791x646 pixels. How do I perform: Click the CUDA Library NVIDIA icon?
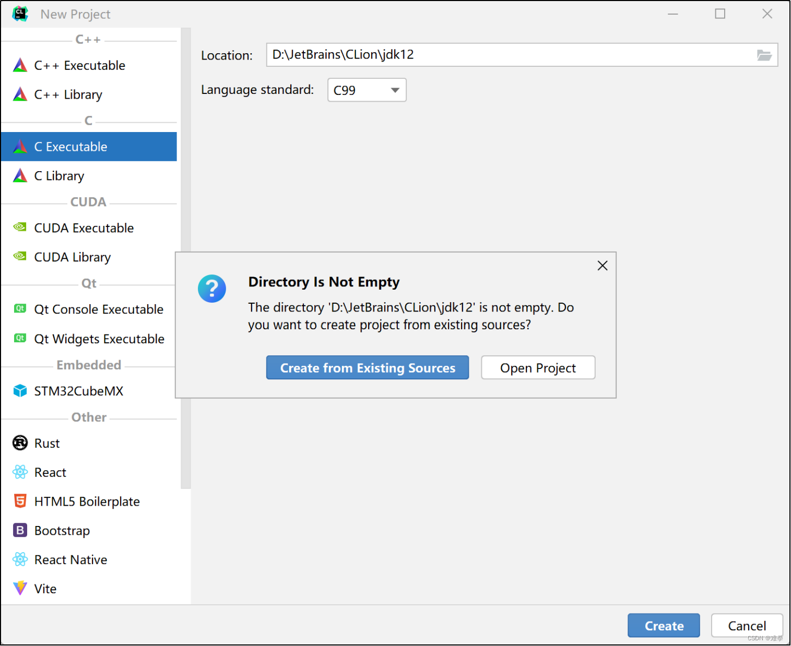(20, 256)
